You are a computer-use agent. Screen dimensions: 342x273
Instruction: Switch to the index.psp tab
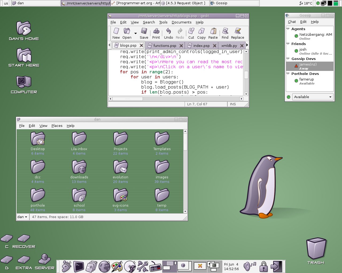pyautogui.click(x=201, y=46)
